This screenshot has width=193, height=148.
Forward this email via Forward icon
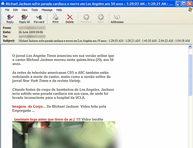(x=39, y=19)
